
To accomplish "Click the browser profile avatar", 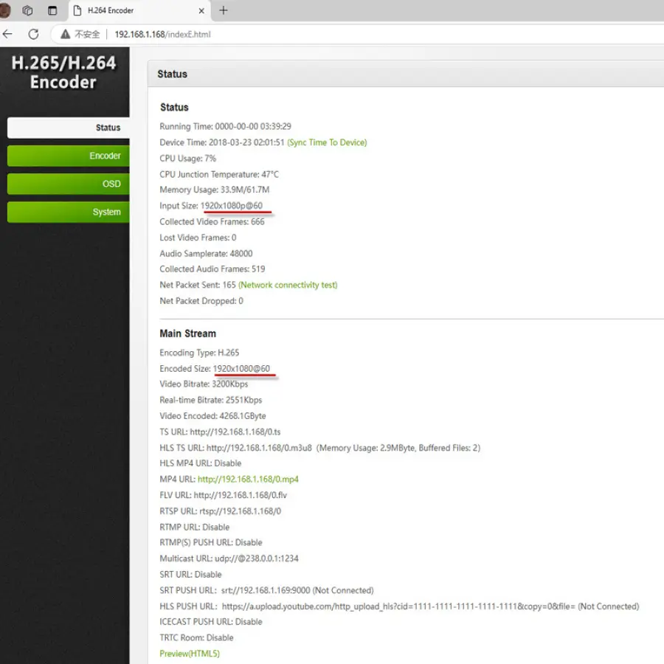I will tap(4, 10).
